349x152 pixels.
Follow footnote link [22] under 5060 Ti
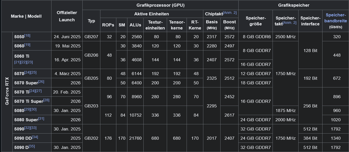click(24, 62)
